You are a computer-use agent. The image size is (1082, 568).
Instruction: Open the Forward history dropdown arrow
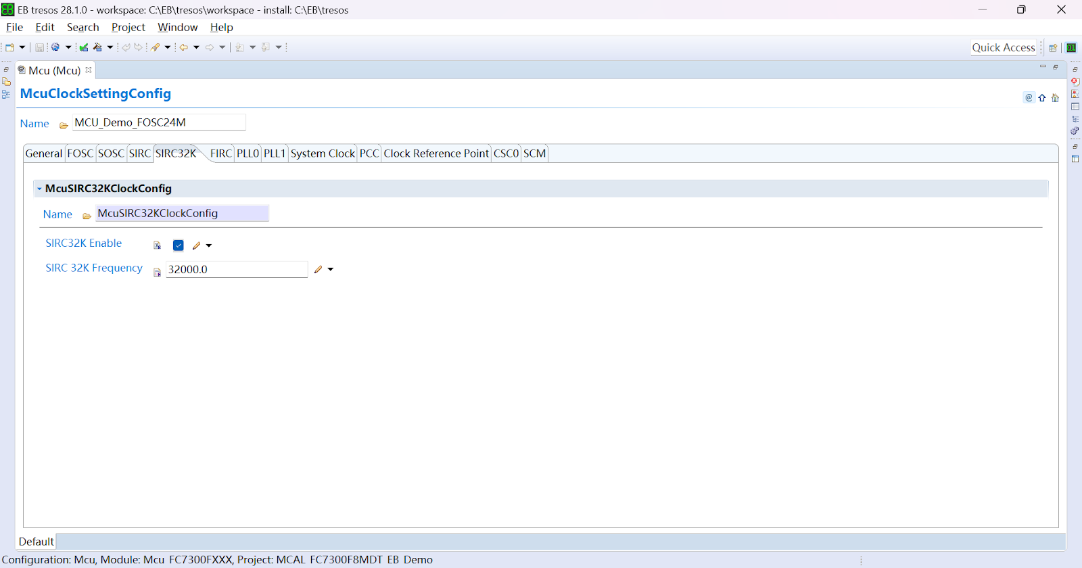(222, 47)
